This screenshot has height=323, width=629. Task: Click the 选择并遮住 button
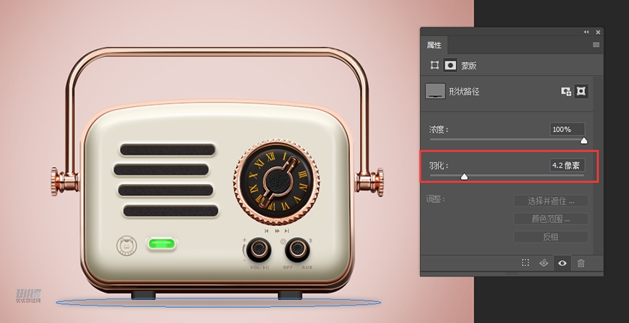550,201
